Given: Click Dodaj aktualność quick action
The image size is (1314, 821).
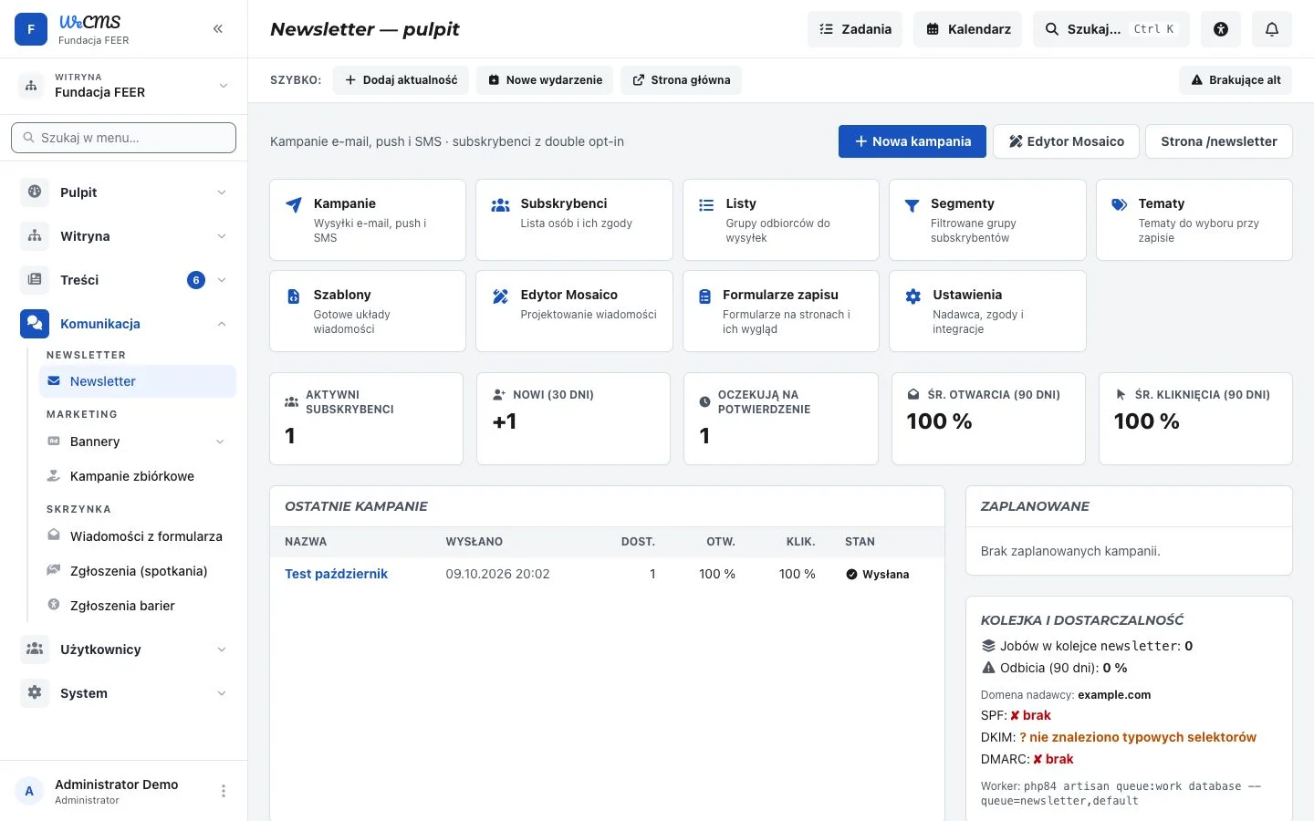Looking at the screenshot, I should click(401, 80).
